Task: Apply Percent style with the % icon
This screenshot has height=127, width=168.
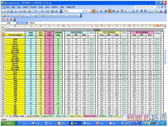Action: [x=125, y=11]
